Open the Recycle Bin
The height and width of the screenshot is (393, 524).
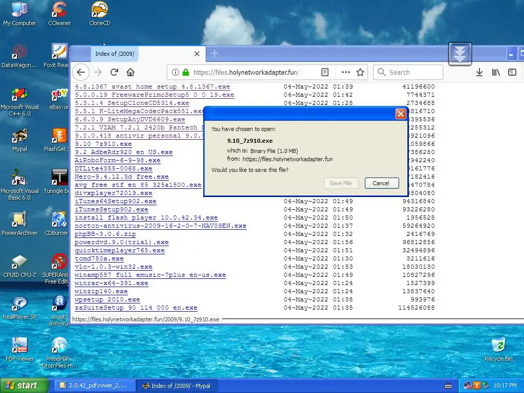(x=498, y=350)
